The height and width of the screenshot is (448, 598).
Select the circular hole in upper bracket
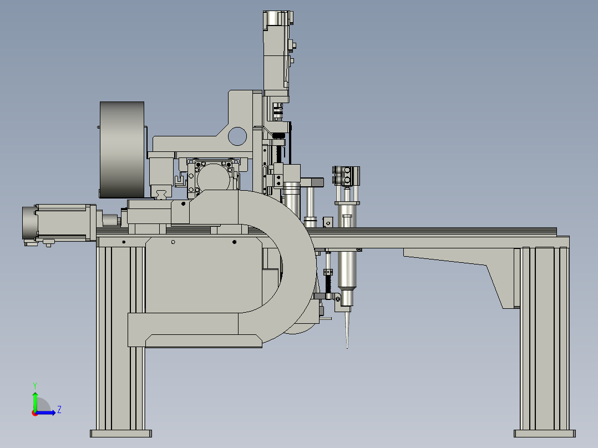coord(237,136)
